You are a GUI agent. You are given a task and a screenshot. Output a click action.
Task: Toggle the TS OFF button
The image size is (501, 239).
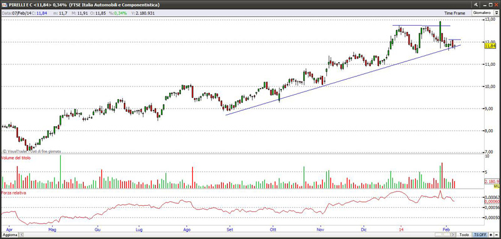coord(480,235)
